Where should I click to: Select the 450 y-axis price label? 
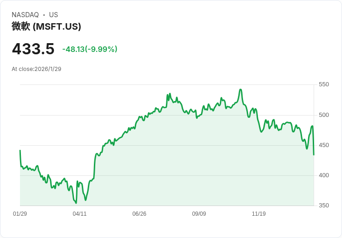[x=324, y=145]
